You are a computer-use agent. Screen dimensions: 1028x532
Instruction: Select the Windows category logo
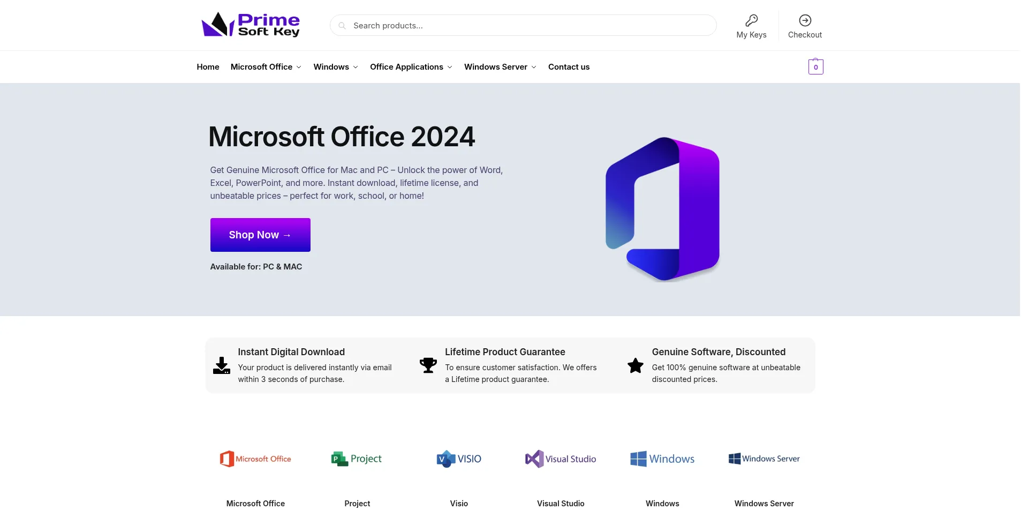pyautogui.click(x=662, y=459)
